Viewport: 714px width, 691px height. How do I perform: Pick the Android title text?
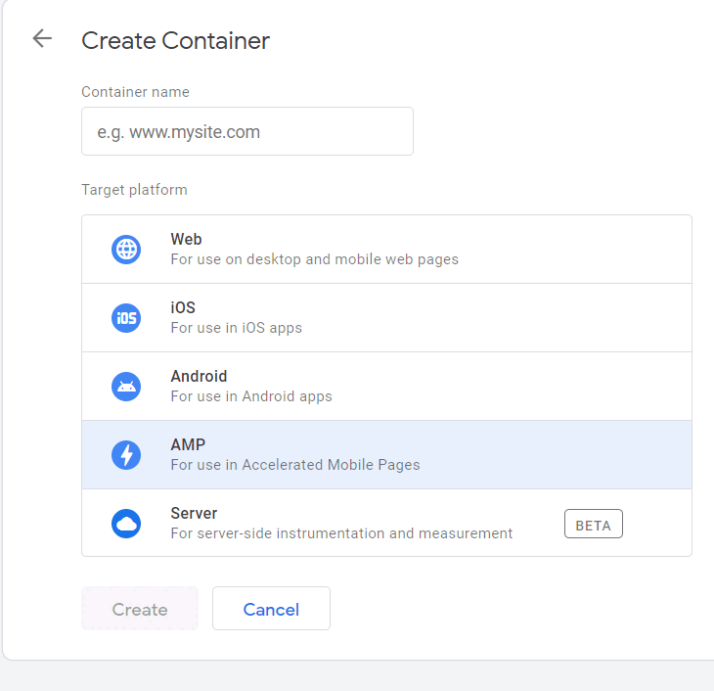click(x=199, y=376)
